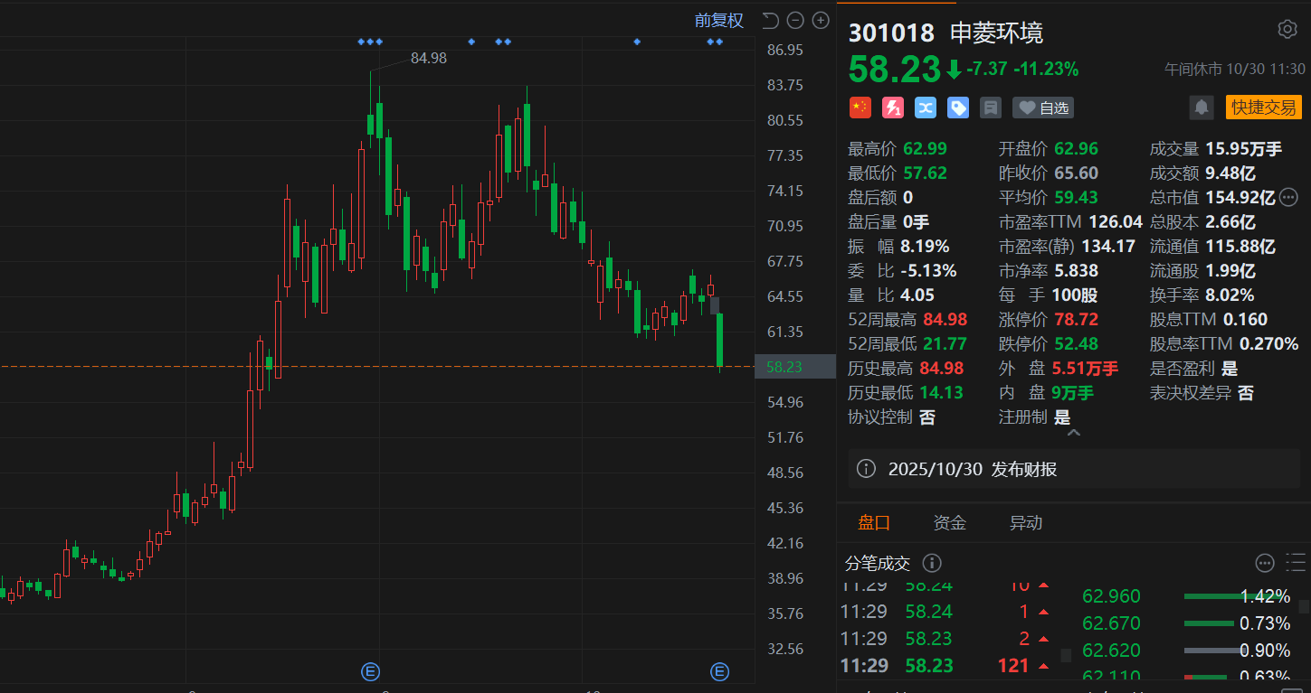Open the 2025/10/30 发布财报 notice
The image size is (1311, 693).
973,469
